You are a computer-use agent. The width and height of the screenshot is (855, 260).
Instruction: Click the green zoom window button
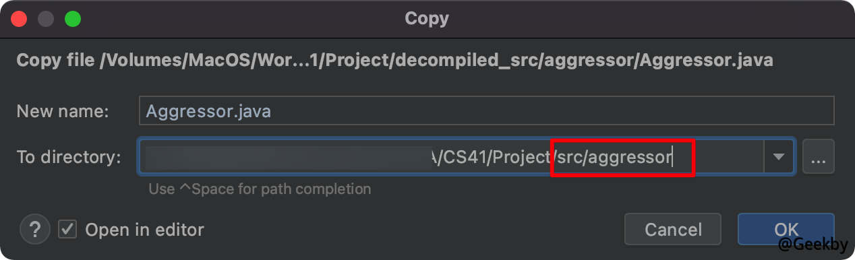[x=72, y=19]
